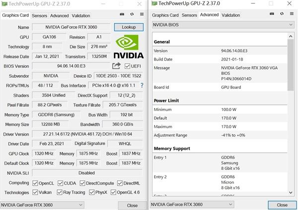Click Power Limit Minimum value 100.0 W

pos(229,109)
